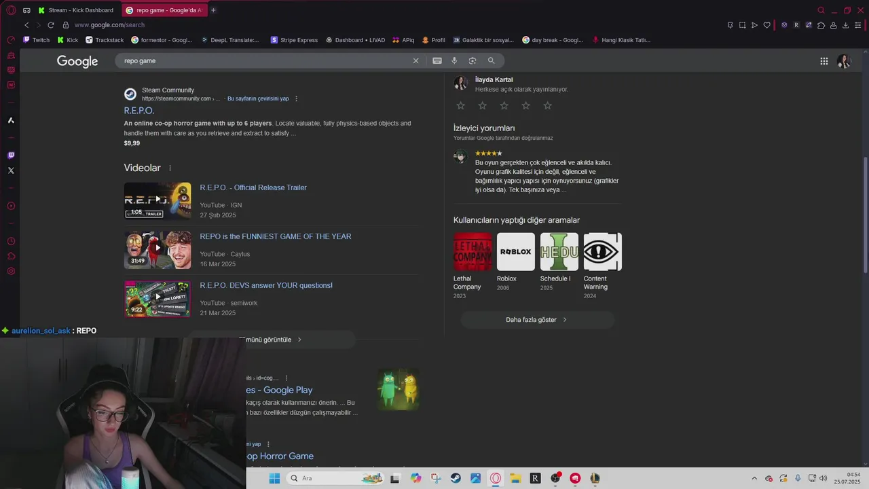869x489 pixels.
Task: Open Opera downloads icon
Action: (846, 25)
